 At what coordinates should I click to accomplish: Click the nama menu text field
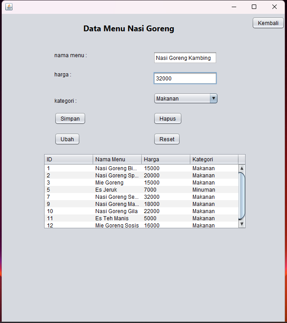point(184,58)
